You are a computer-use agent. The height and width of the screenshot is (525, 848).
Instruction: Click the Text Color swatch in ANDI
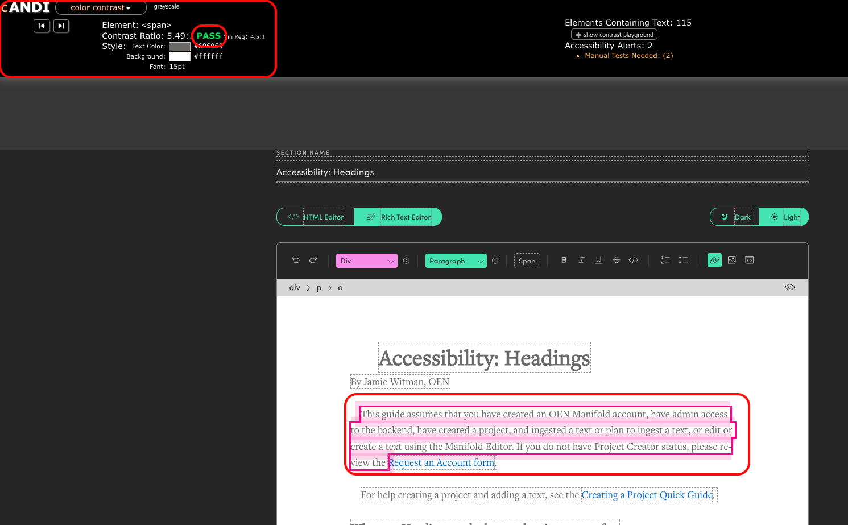pos(180,47)
